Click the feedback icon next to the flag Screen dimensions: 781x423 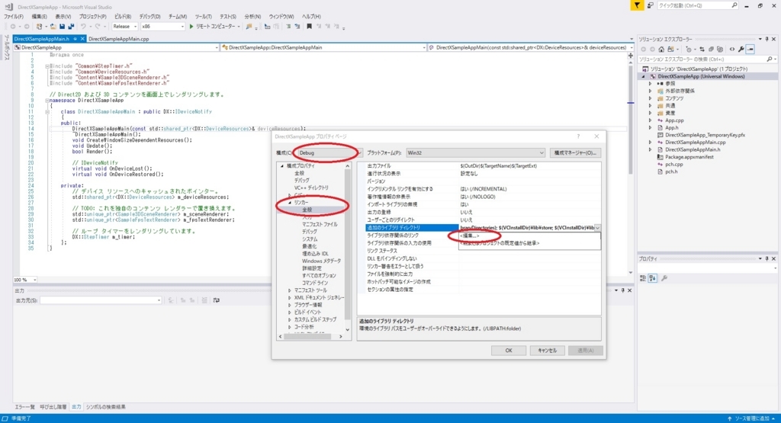tap(650, 5)
